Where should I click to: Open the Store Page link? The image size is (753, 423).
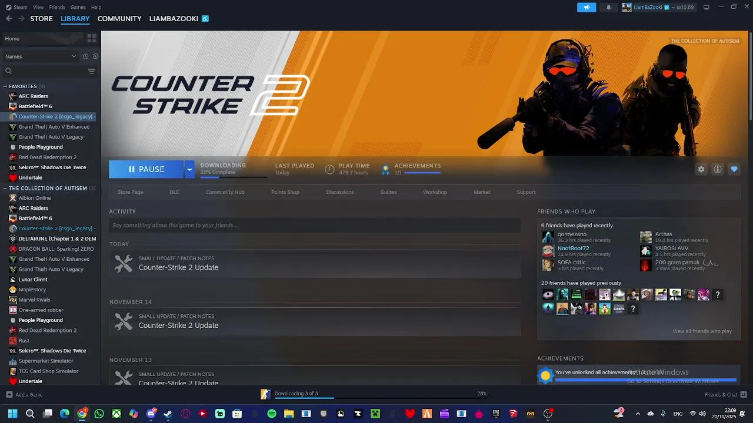click(130, 192)
